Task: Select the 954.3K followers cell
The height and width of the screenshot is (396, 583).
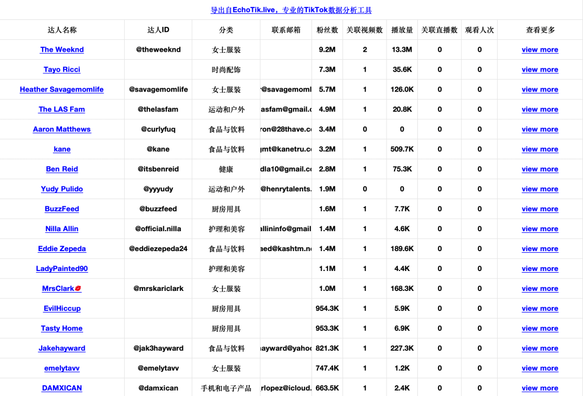Action: (327, 308)
